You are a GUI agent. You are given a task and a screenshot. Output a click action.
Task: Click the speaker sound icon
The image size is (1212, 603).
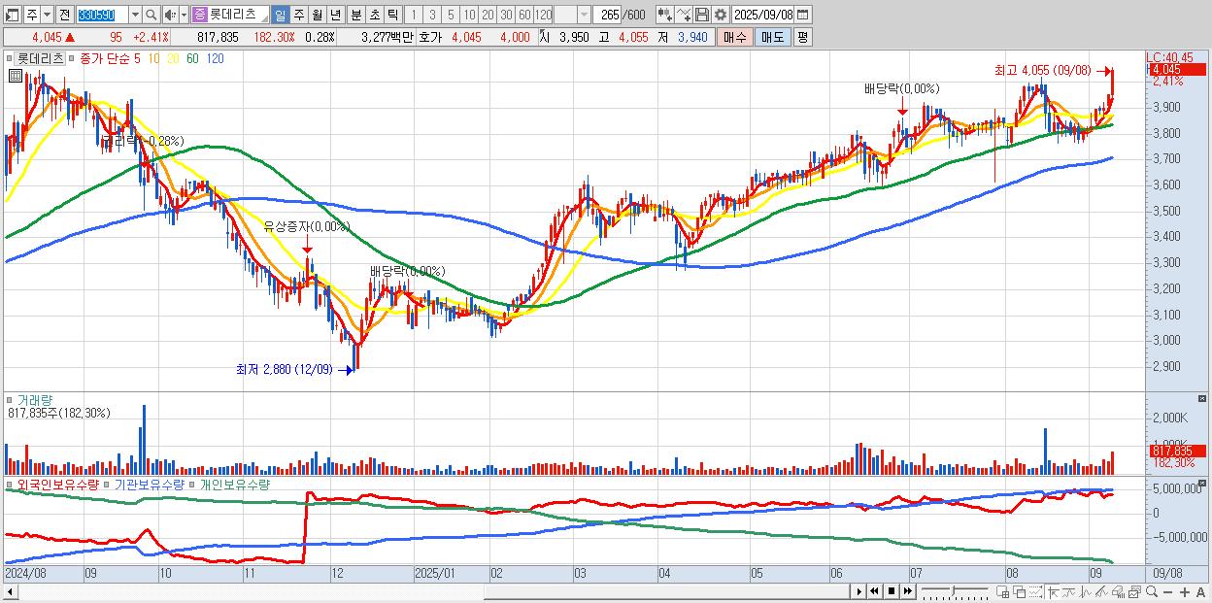point(170,15)
